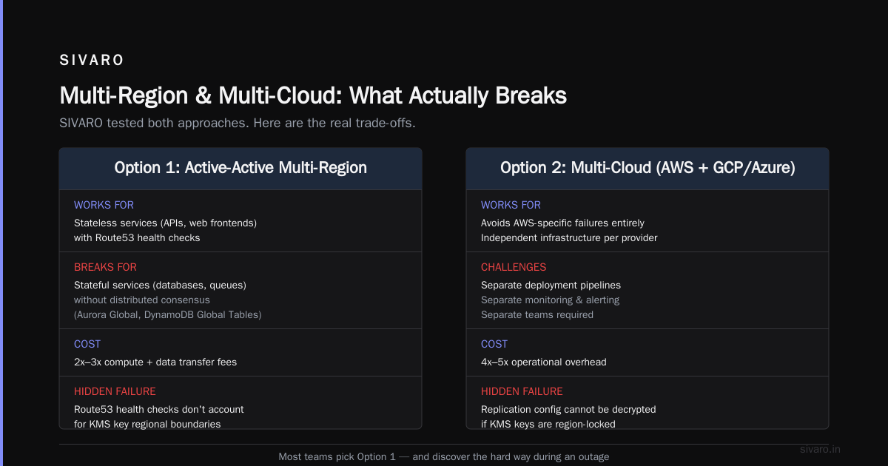Click 'HIDDEN FAILURE' label in Option 1 card
888x466 pixels.
click(115, 391)
